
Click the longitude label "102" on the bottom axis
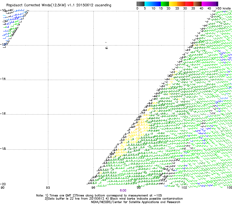click(x=184, y=188)
